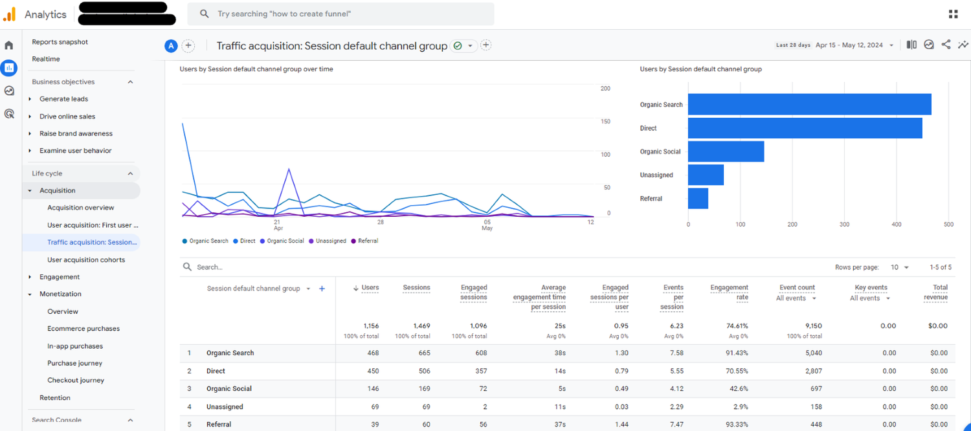The height and width of the screenshot is (431, 971).
Task: Open Insights with the sparkline icon
Action: pyautogui.click(x=963, y=45)
